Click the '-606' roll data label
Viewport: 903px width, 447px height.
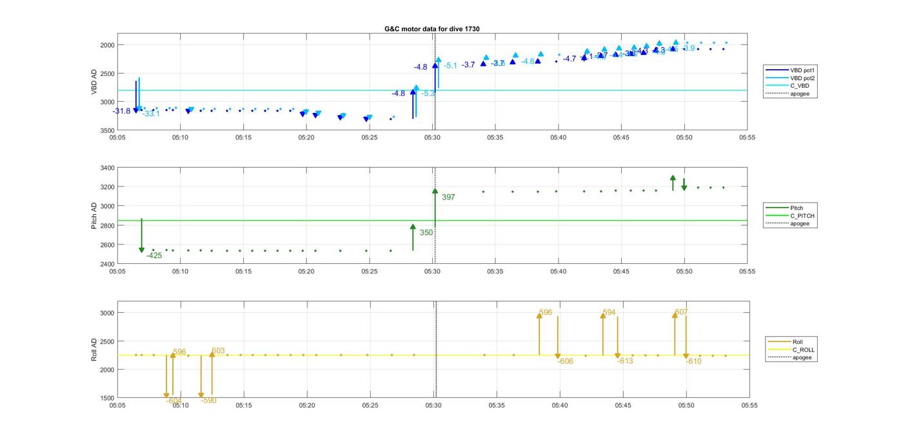(x=565, y=361)
